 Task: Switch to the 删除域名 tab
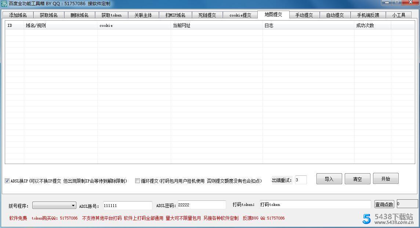(x=79, y=15)
